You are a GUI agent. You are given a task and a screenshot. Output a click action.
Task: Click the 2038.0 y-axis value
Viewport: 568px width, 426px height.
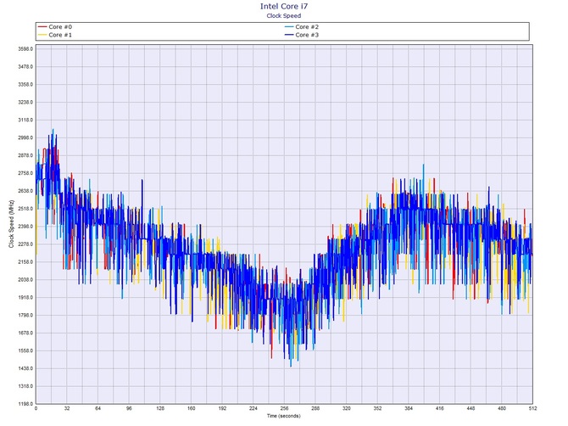pos(26,280)
